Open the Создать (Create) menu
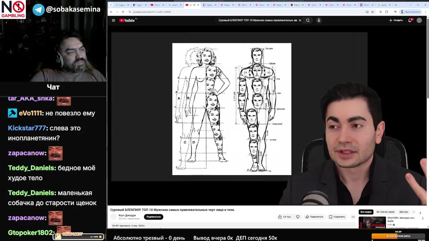Viewport: 429px width, 241px height. (x=396, y=20)
